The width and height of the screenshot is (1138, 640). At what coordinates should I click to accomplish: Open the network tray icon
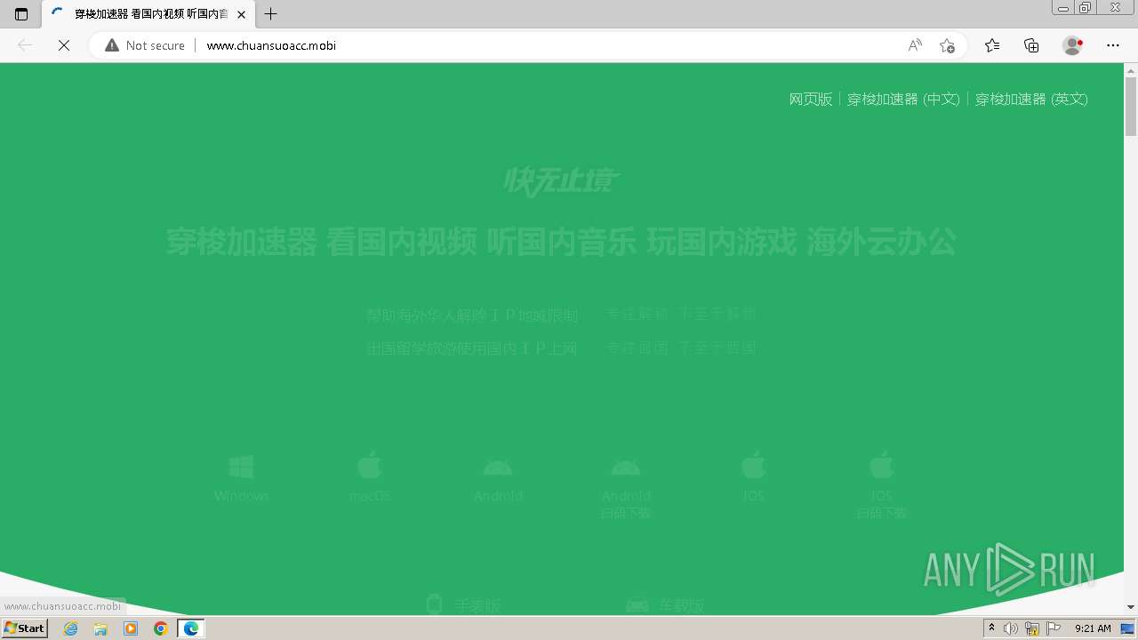coord(1032,628)
